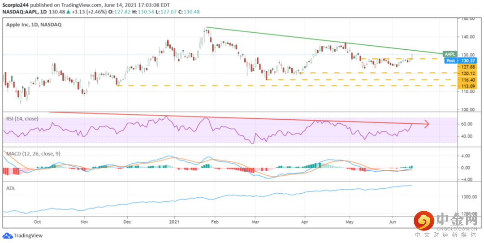This screenshot has width=484, height=243.
Task: Click the Nov label on time axis
Action: pyautogui.click(x=84, y=221)
